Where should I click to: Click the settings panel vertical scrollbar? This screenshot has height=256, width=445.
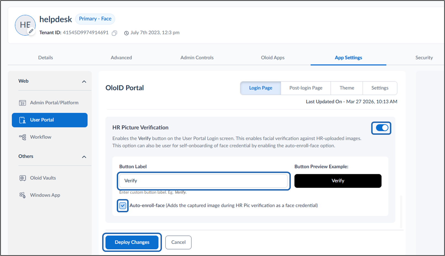tap(401, 212)
